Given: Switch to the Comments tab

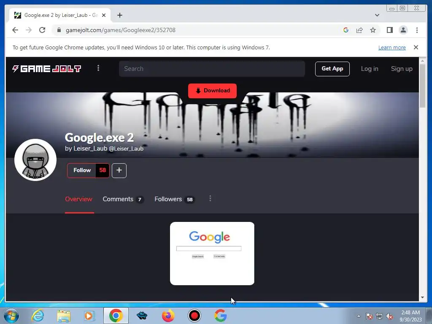Looking at the screenshot, I should click(x=123, y=199).
